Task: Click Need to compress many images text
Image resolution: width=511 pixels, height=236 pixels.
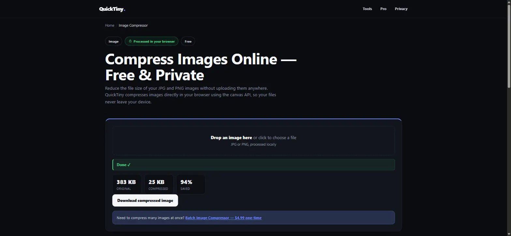Action: coord(150,218)
